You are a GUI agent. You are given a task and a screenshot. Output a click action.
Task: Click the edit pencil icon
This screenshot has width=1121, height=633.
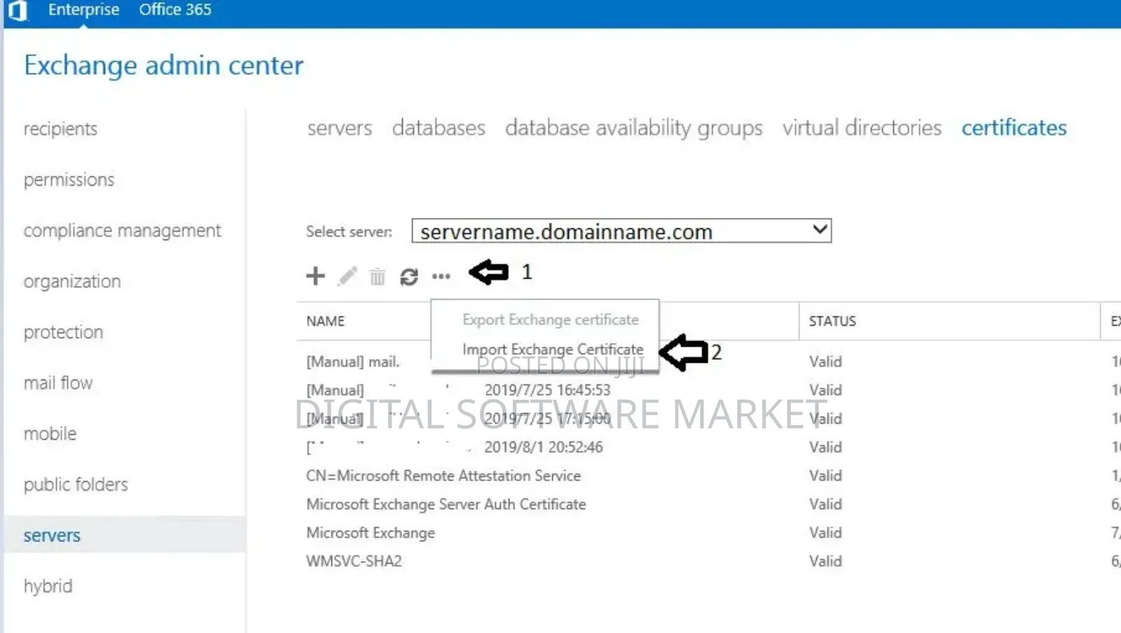pyautogui.click(x=348, y=277)
